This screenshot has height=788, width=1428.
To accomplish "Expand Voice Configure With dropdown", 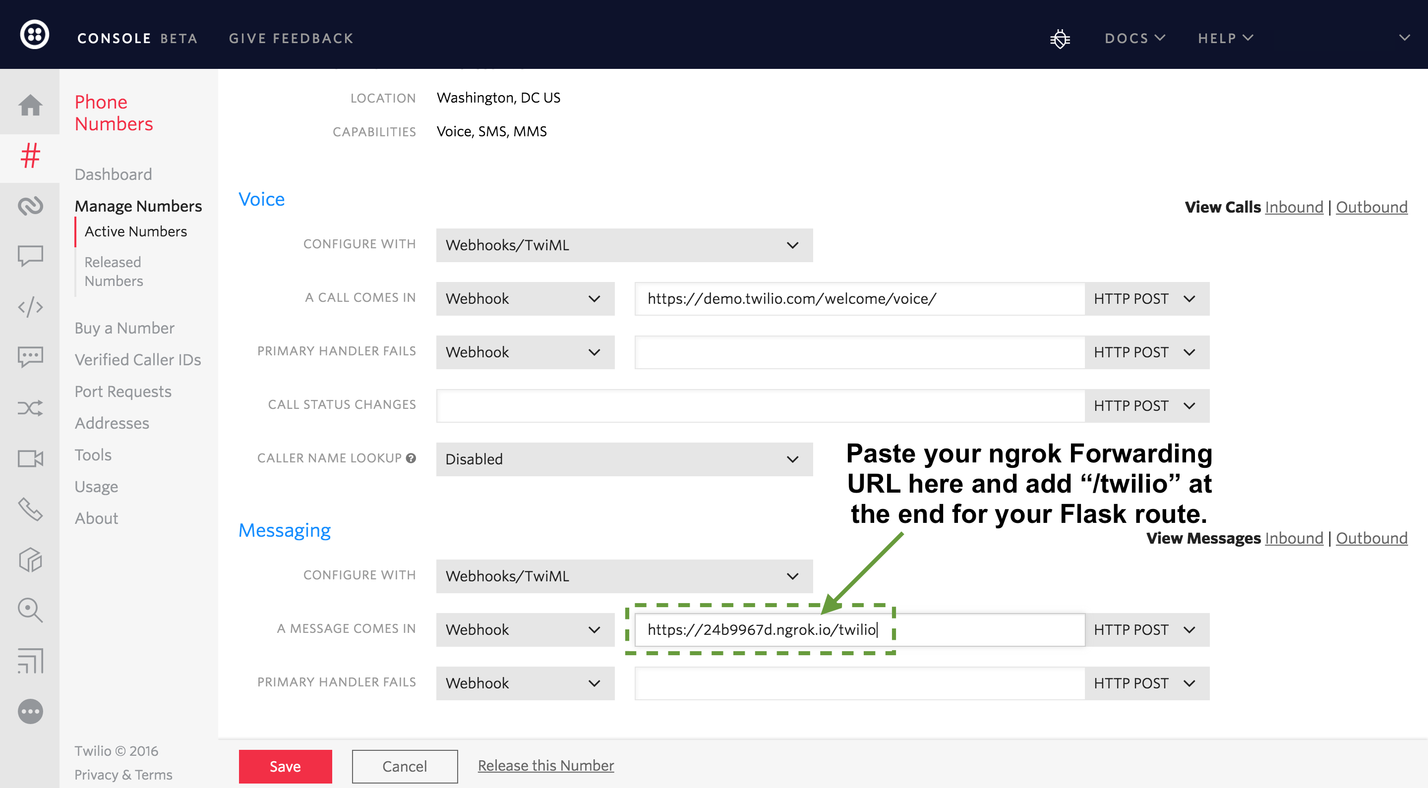I will (624, 245).
